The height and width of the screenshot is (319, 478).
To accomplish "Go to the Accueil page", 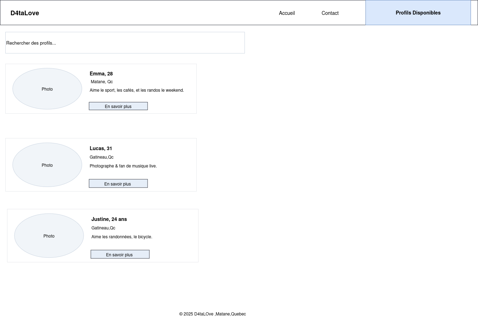I will point(287,13).
